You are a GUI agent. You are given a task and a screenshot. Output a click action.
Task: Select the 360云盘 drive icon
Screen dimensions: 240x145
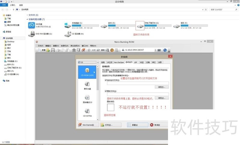(x=31, y=25)
